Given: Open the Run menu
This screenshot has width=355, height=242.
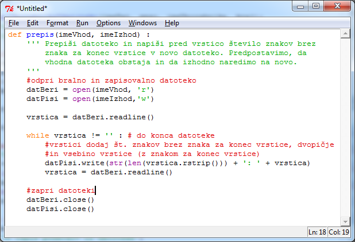Looking at the screenshot, I should click(x=82, y=23).
